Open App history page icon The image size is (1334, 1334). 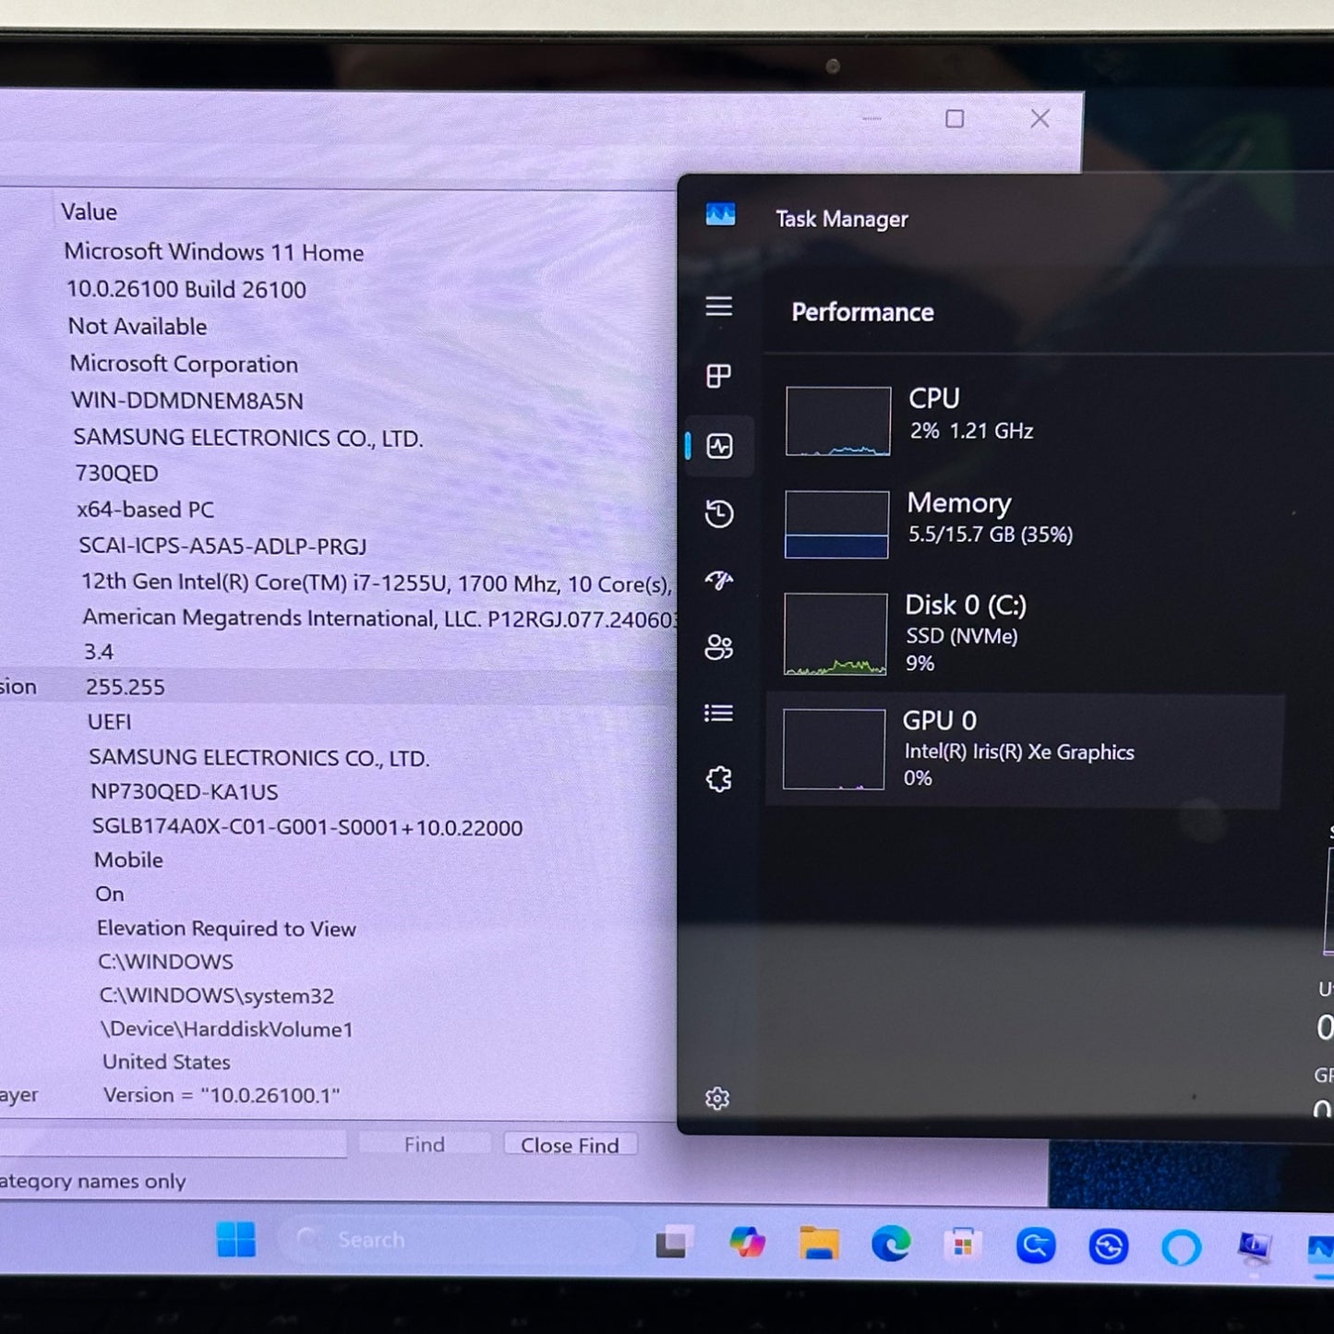coord(718,513)
